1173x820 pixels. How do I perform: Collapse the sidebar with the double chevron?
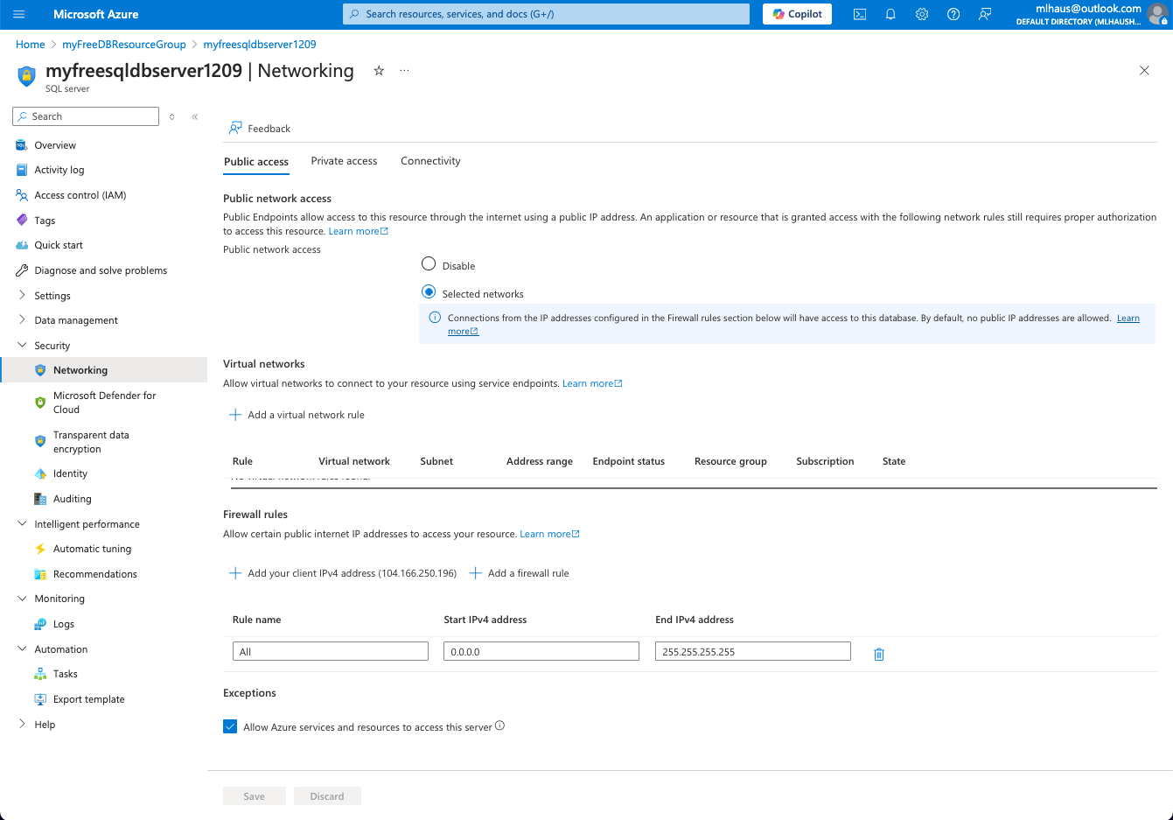195,116
